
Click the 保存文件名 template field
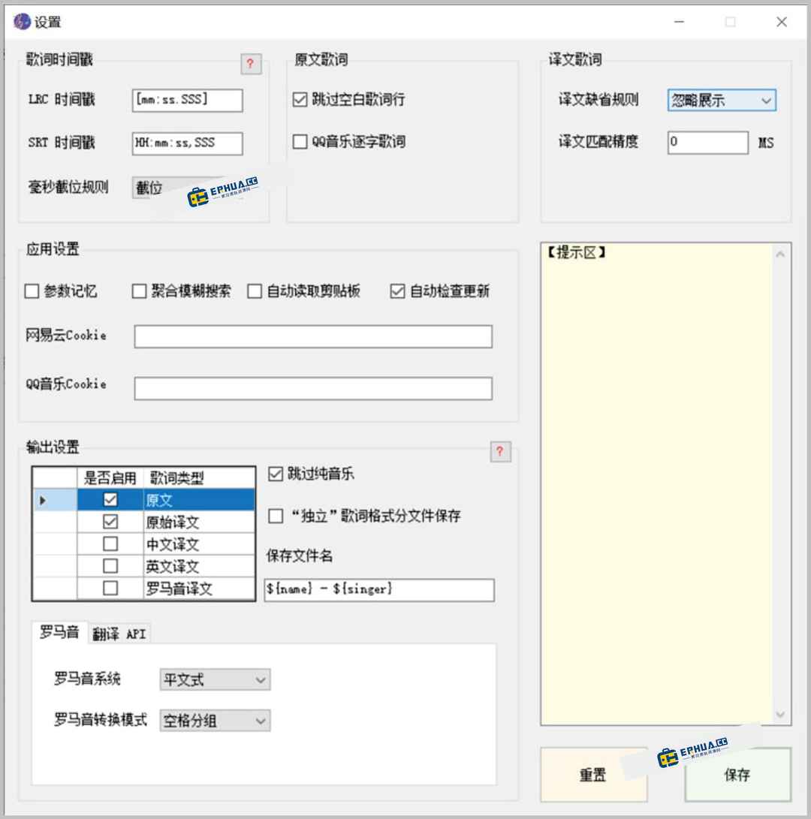click(379, 590)
